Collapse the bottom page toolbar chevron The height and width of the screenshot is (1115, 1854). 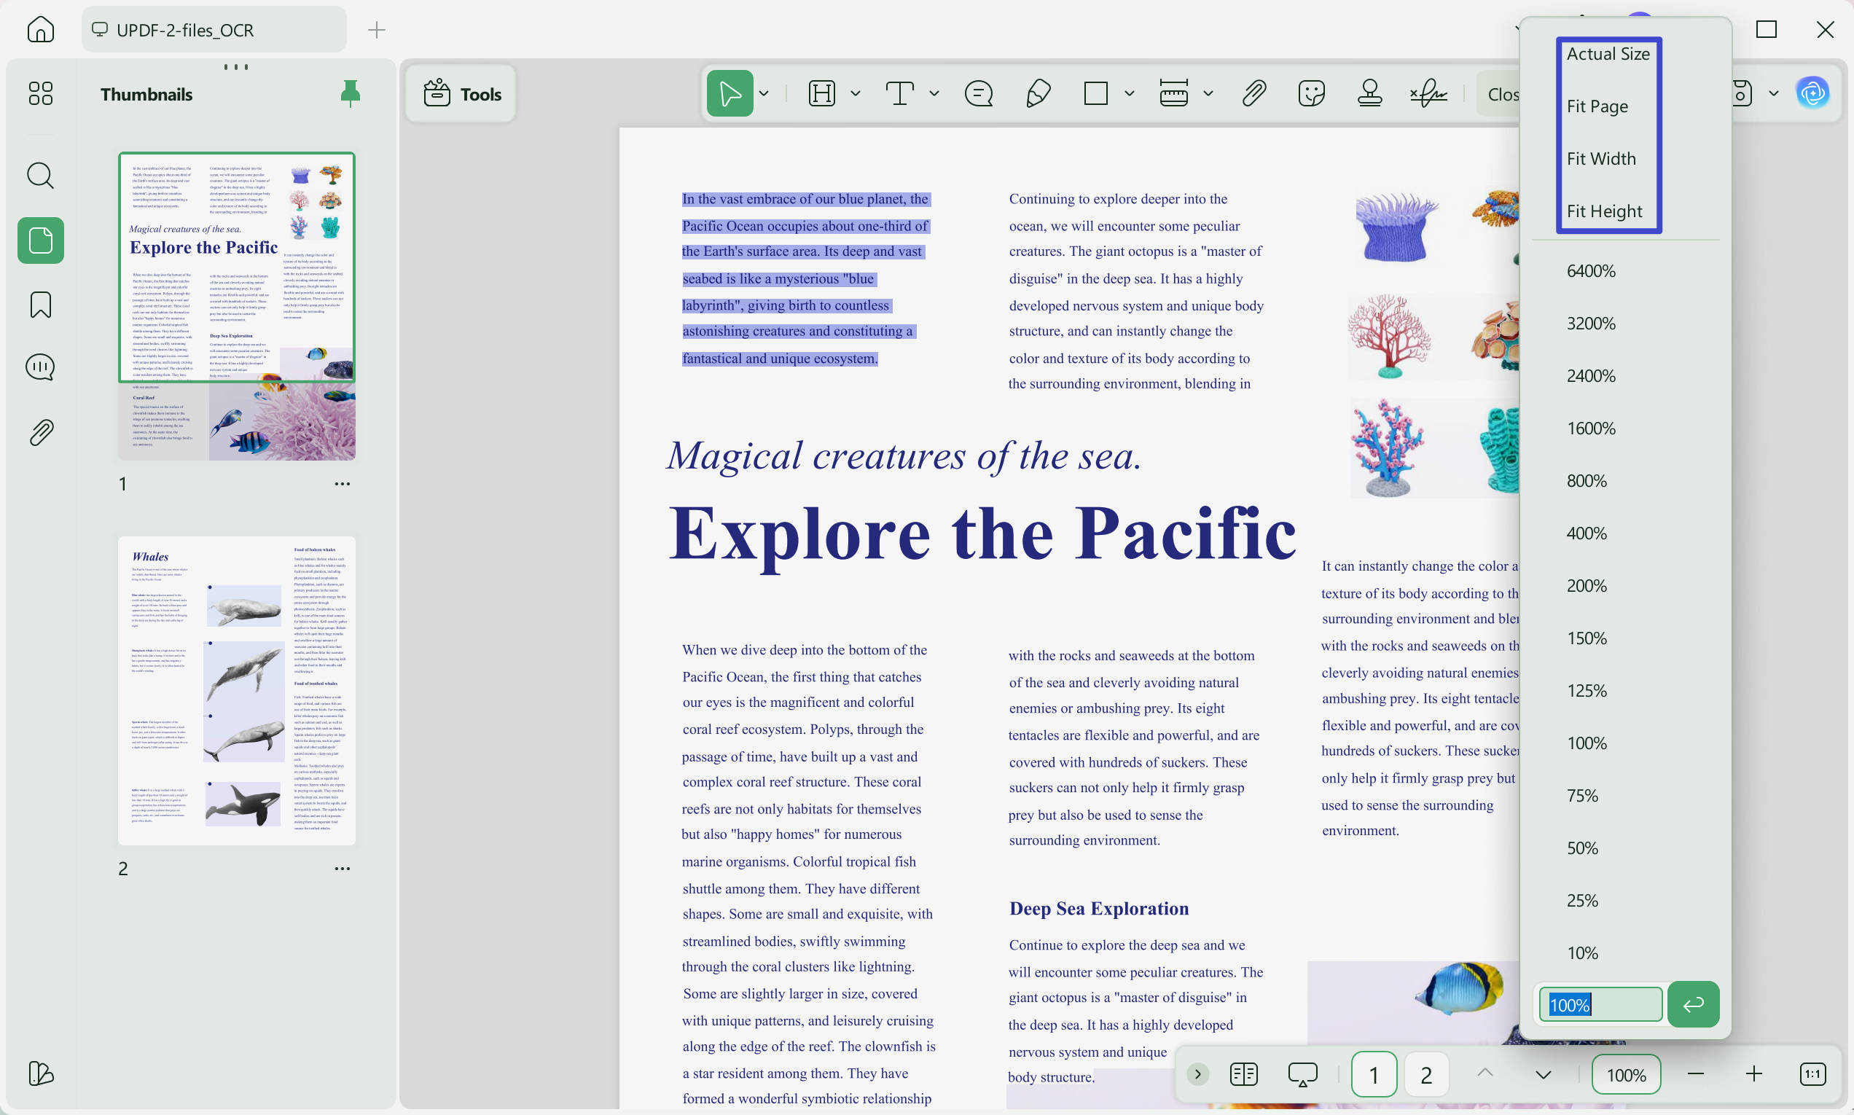(x=1197, y=1074)
